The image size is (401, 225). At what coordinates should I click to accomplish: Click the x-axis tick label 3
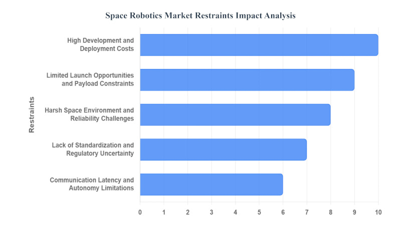tap(212, 212)
